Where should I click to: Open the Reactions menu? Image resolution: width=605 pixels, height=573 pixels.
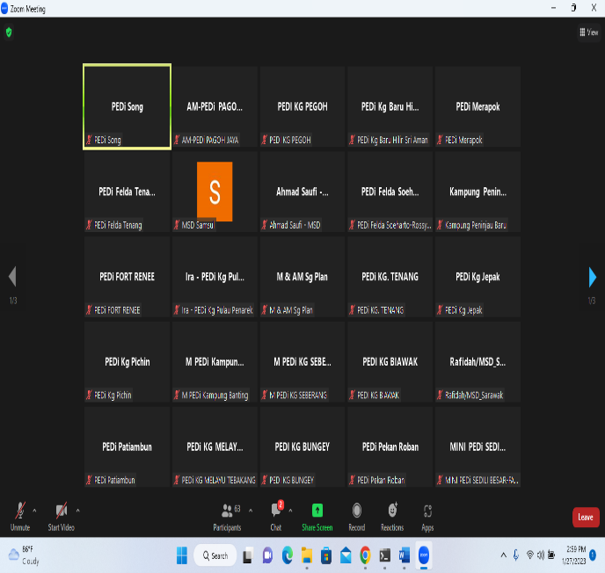click(392, 514)
